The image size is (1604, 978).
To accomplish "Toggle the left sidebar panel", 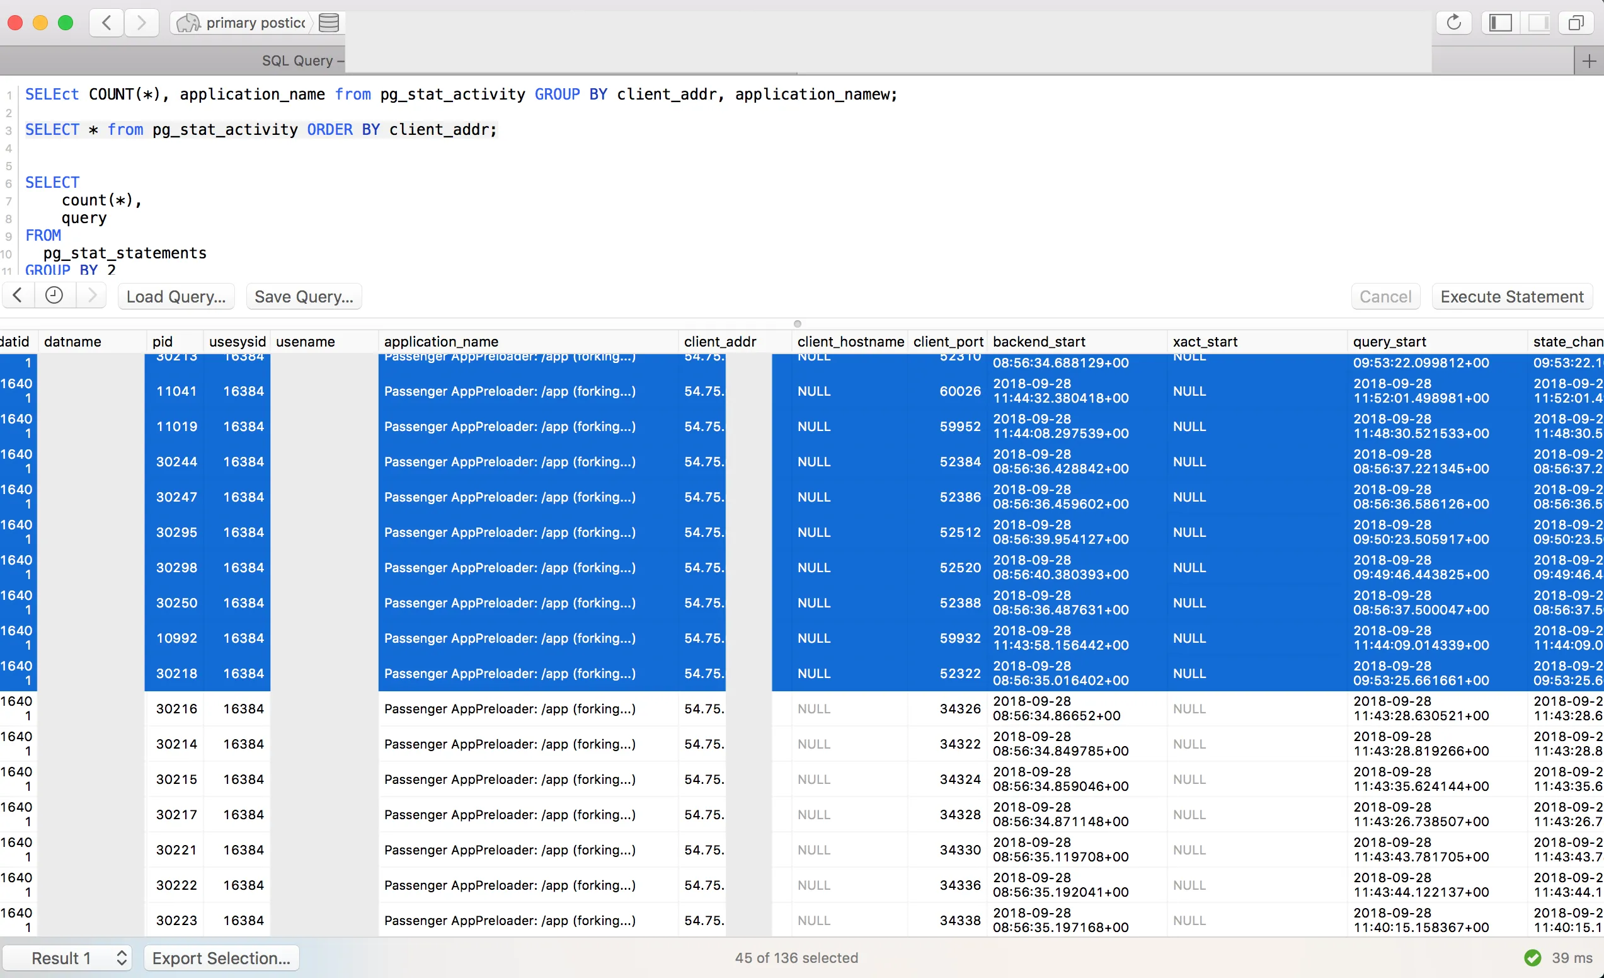I will coord(1501,23).
